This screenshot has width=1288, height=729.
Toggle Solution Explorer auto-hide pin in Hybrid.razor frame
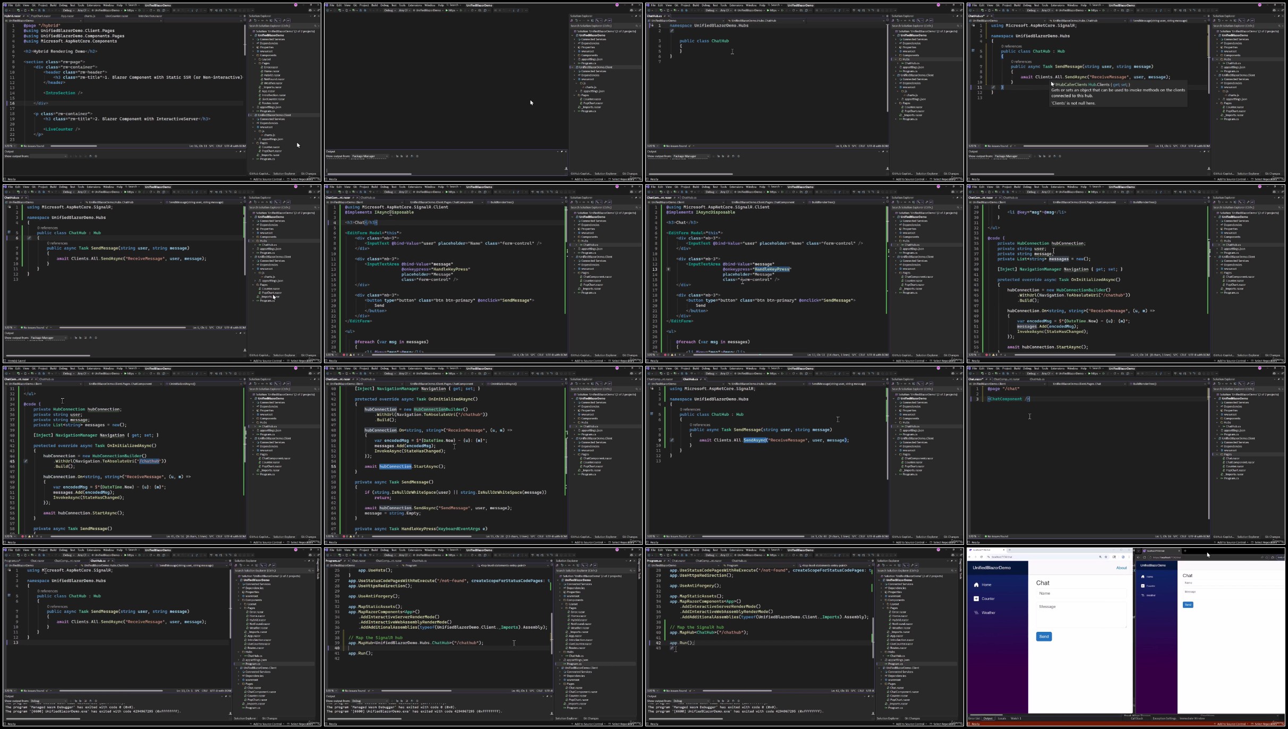pyautogui.click(x=314, y=16)
